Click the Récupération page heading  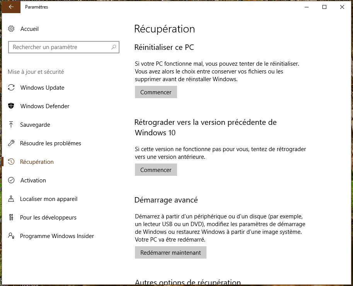(x=165, y=29)
